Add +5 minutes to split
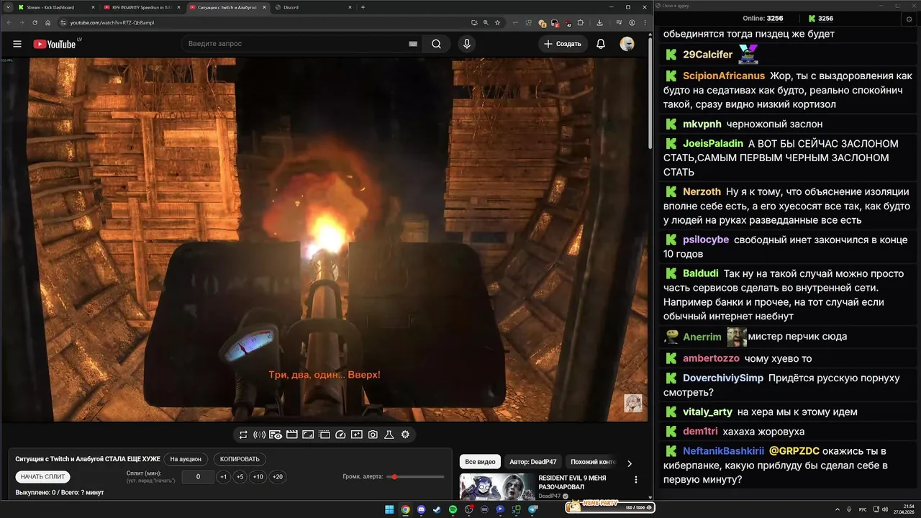The width and height of the screenshot is (921, 518). coord(240,477)
